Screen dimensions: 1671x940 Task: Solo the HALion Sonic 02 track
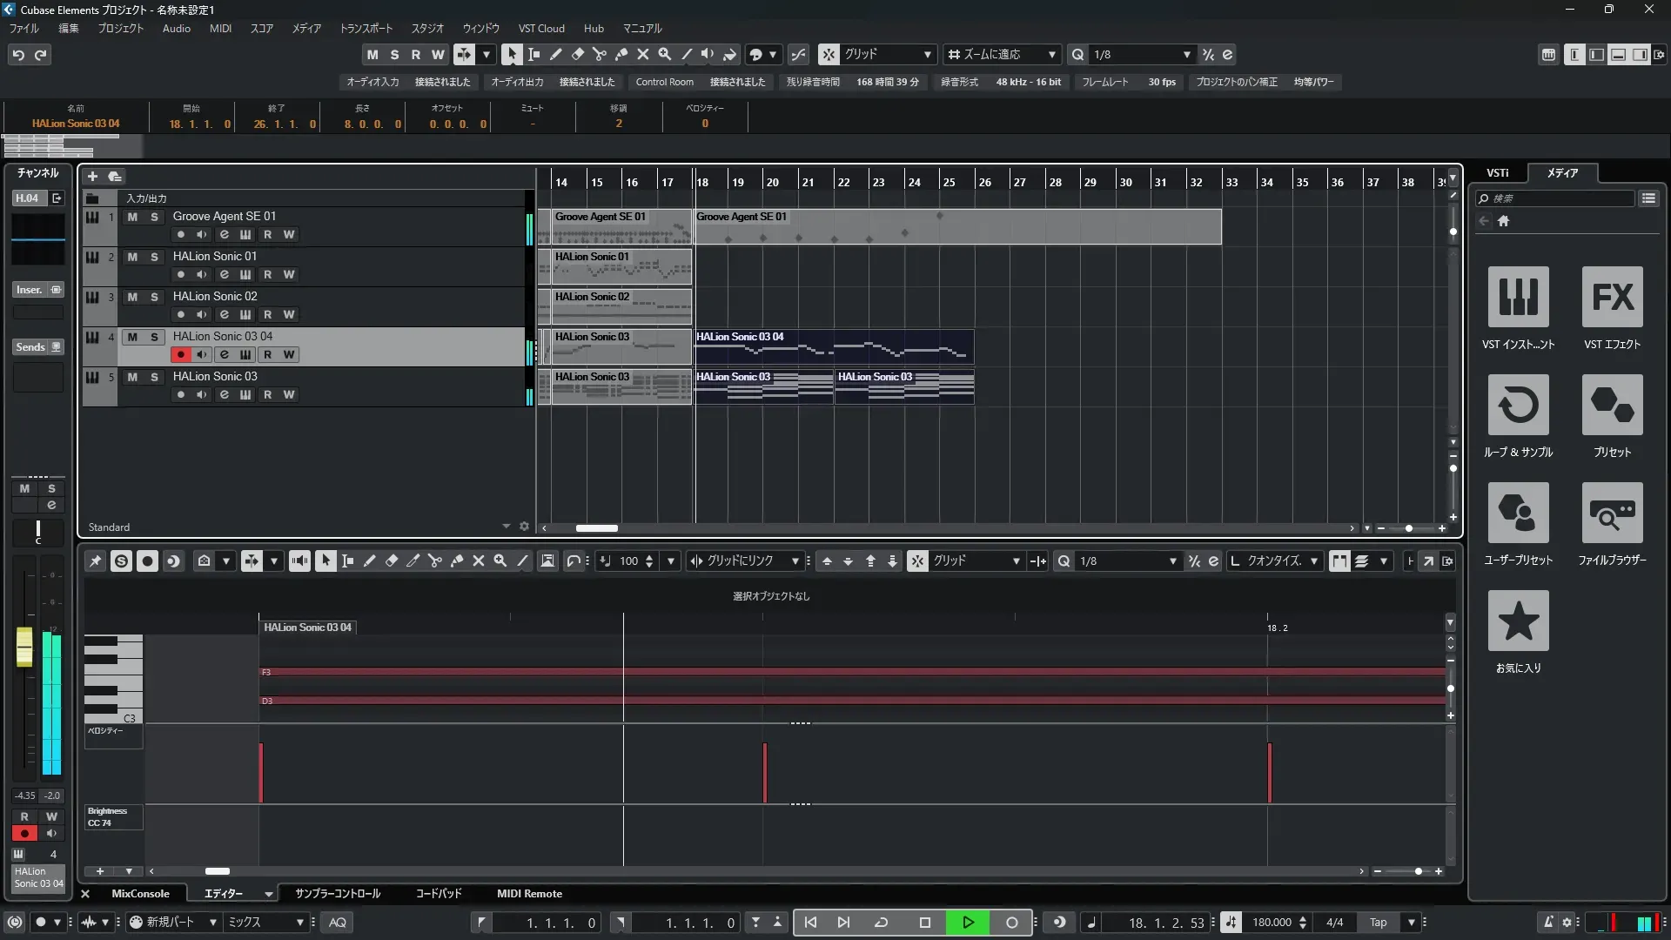tap(154, 297)
